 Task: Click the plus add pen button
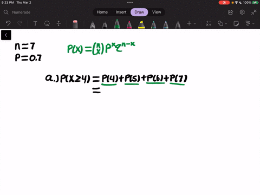[x=189, y=23]
